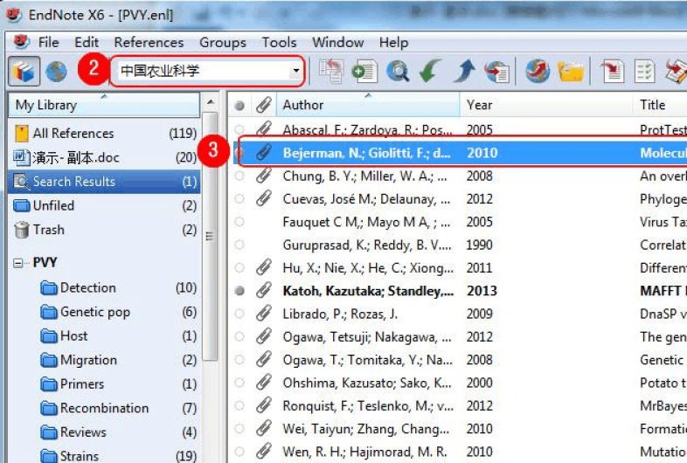Toggle read status dot of Ronquist row
This screenshot has height=463, width=687.
tap(239, 405)
